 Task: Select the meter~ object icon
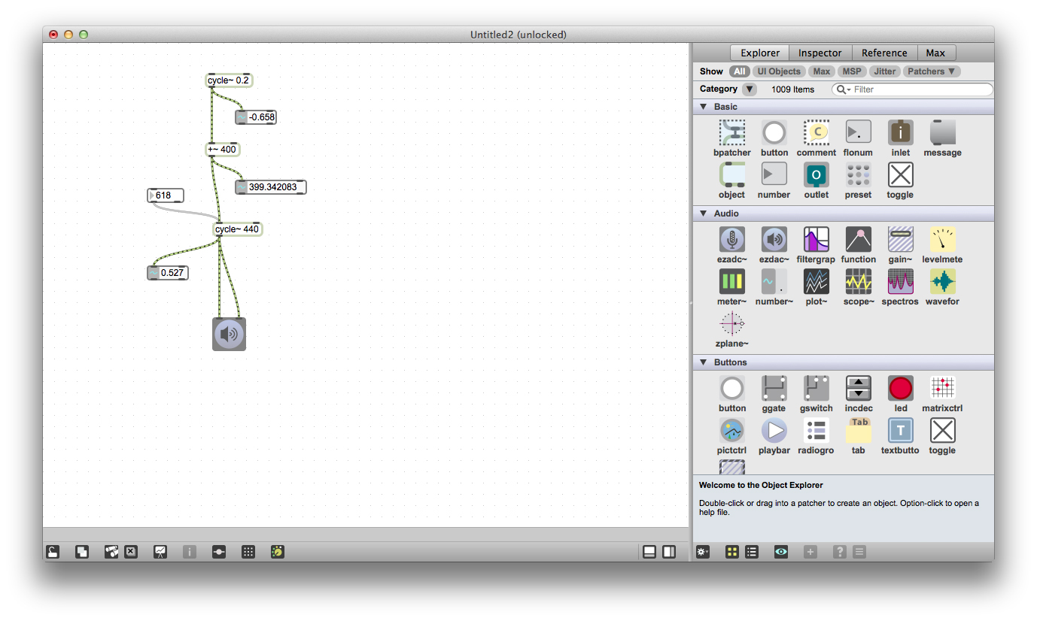731,282
